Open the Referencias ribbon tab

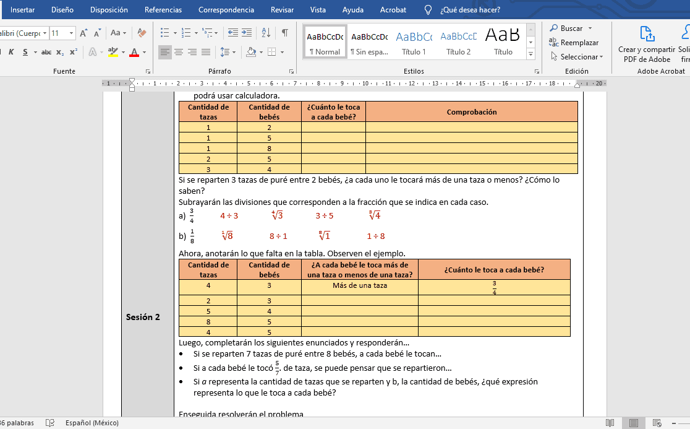[x=163, y=10]
